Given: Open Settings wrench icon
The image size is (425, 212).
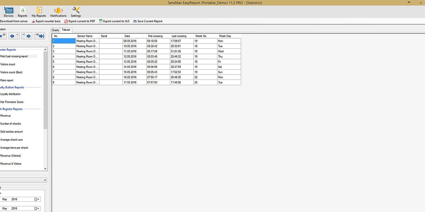Looking at the screenshot, I should click(76, 11).
